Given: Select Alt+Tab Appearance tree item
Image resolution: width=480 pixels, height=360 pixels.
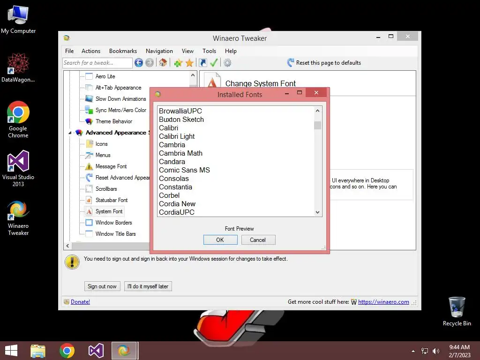Looking at the screenshot, I should (x=119, y=88).
